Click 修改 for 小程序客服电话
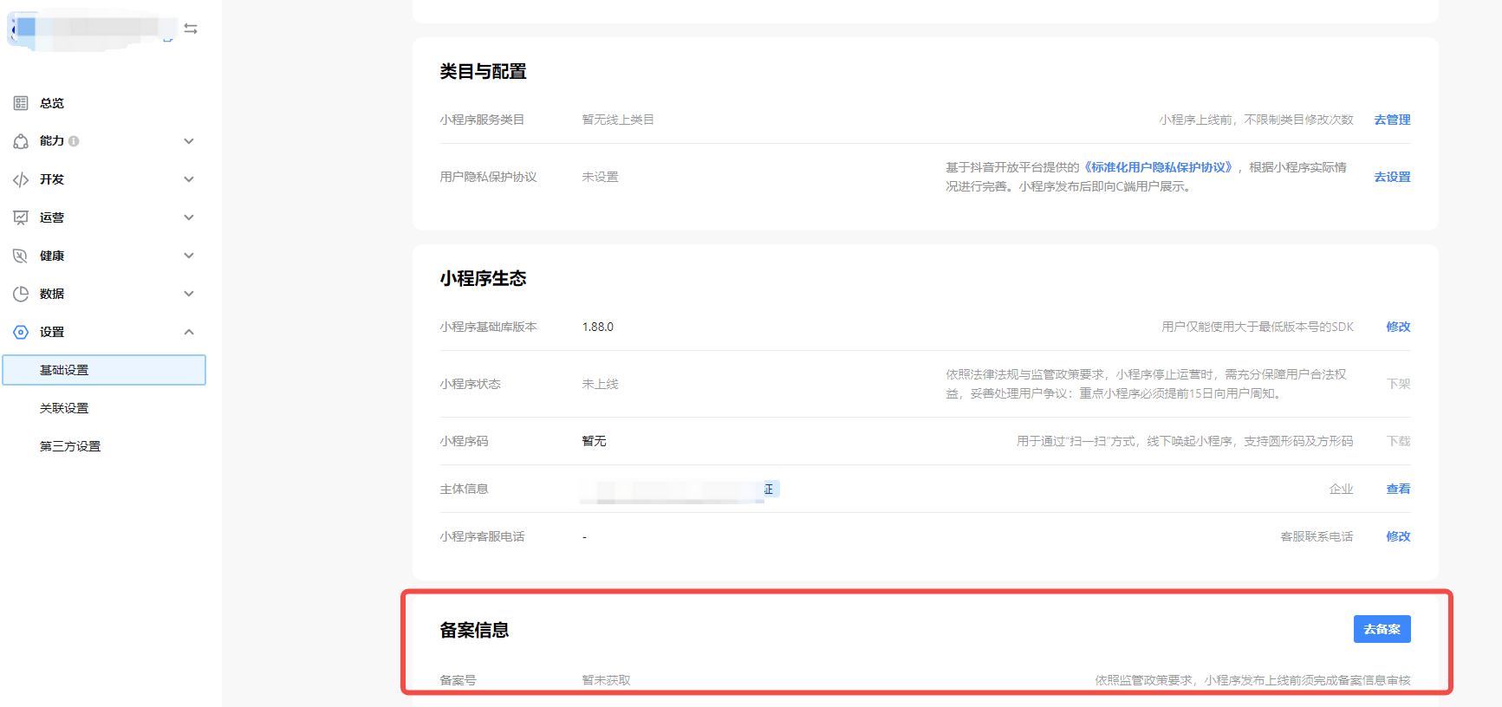The image size is (1502, 707). [1398, 536]
